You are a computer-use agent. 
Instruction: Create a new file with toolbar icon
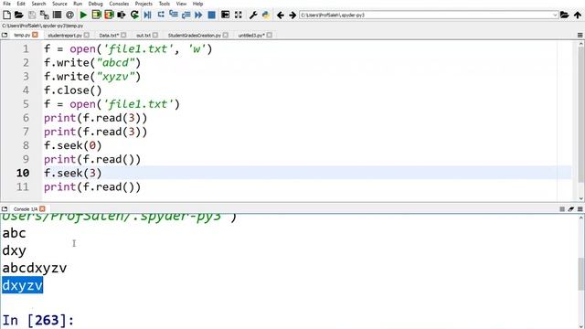click(6, 15)
